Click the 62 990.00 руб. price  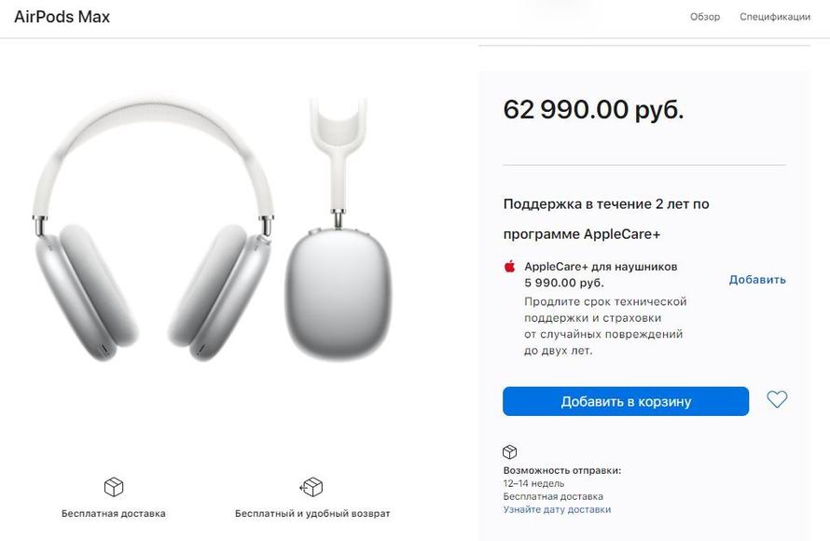click(x=593, y=109)
